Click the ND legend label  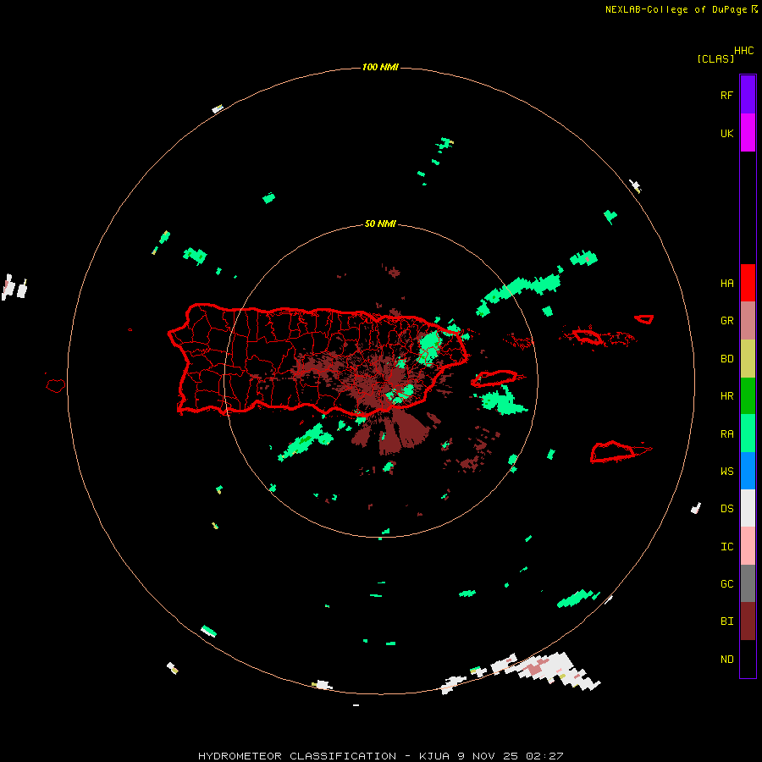pos(726,660)
